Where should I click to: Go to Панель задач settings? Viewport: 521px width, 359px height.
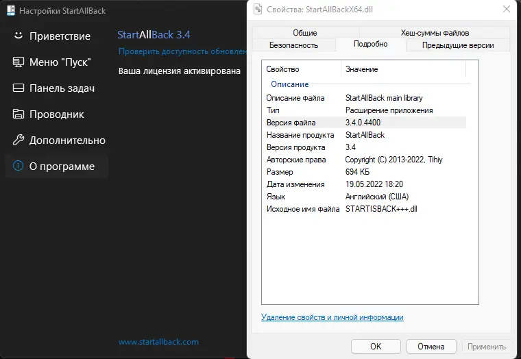click(56, 88)
